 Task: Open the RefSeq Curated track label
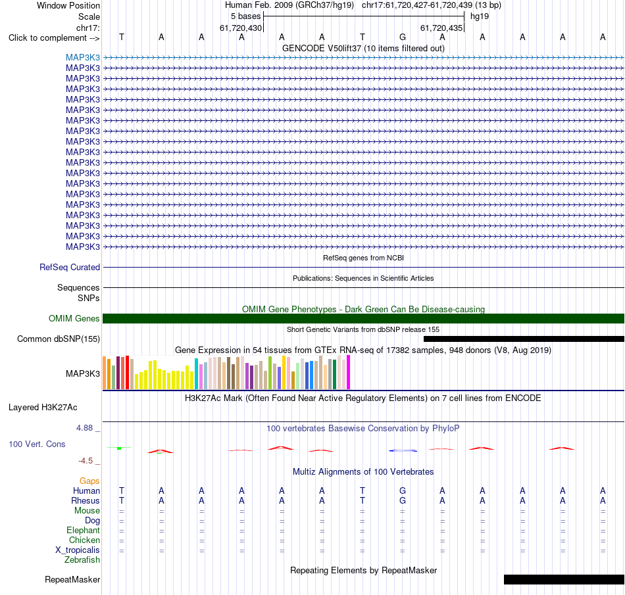click(70, 267)
